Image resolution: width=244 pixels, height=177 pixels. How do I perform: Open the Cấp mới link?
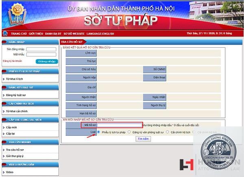coord(11,127)
